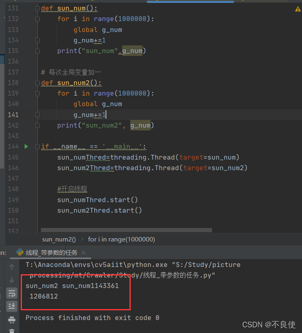Click sun_num2() in the breadcrumb bar

59,239
